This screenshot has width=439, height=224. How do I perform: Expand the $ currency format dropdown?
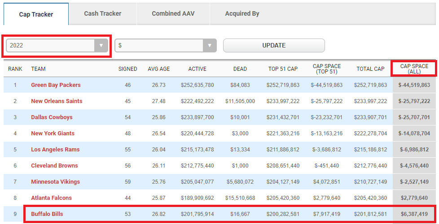click(165, 46)
